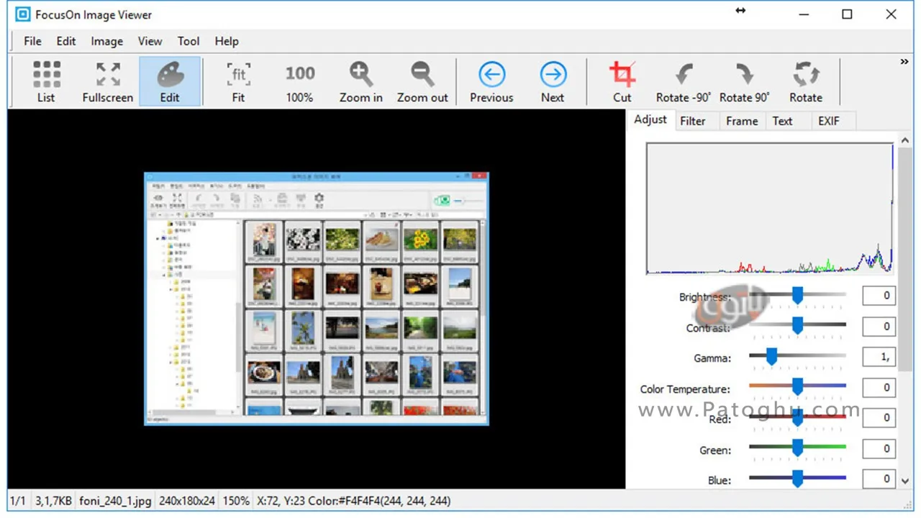Click the Red value field
Image resolution: width=921 pixels, height=518 pixels.
point(879,418)
